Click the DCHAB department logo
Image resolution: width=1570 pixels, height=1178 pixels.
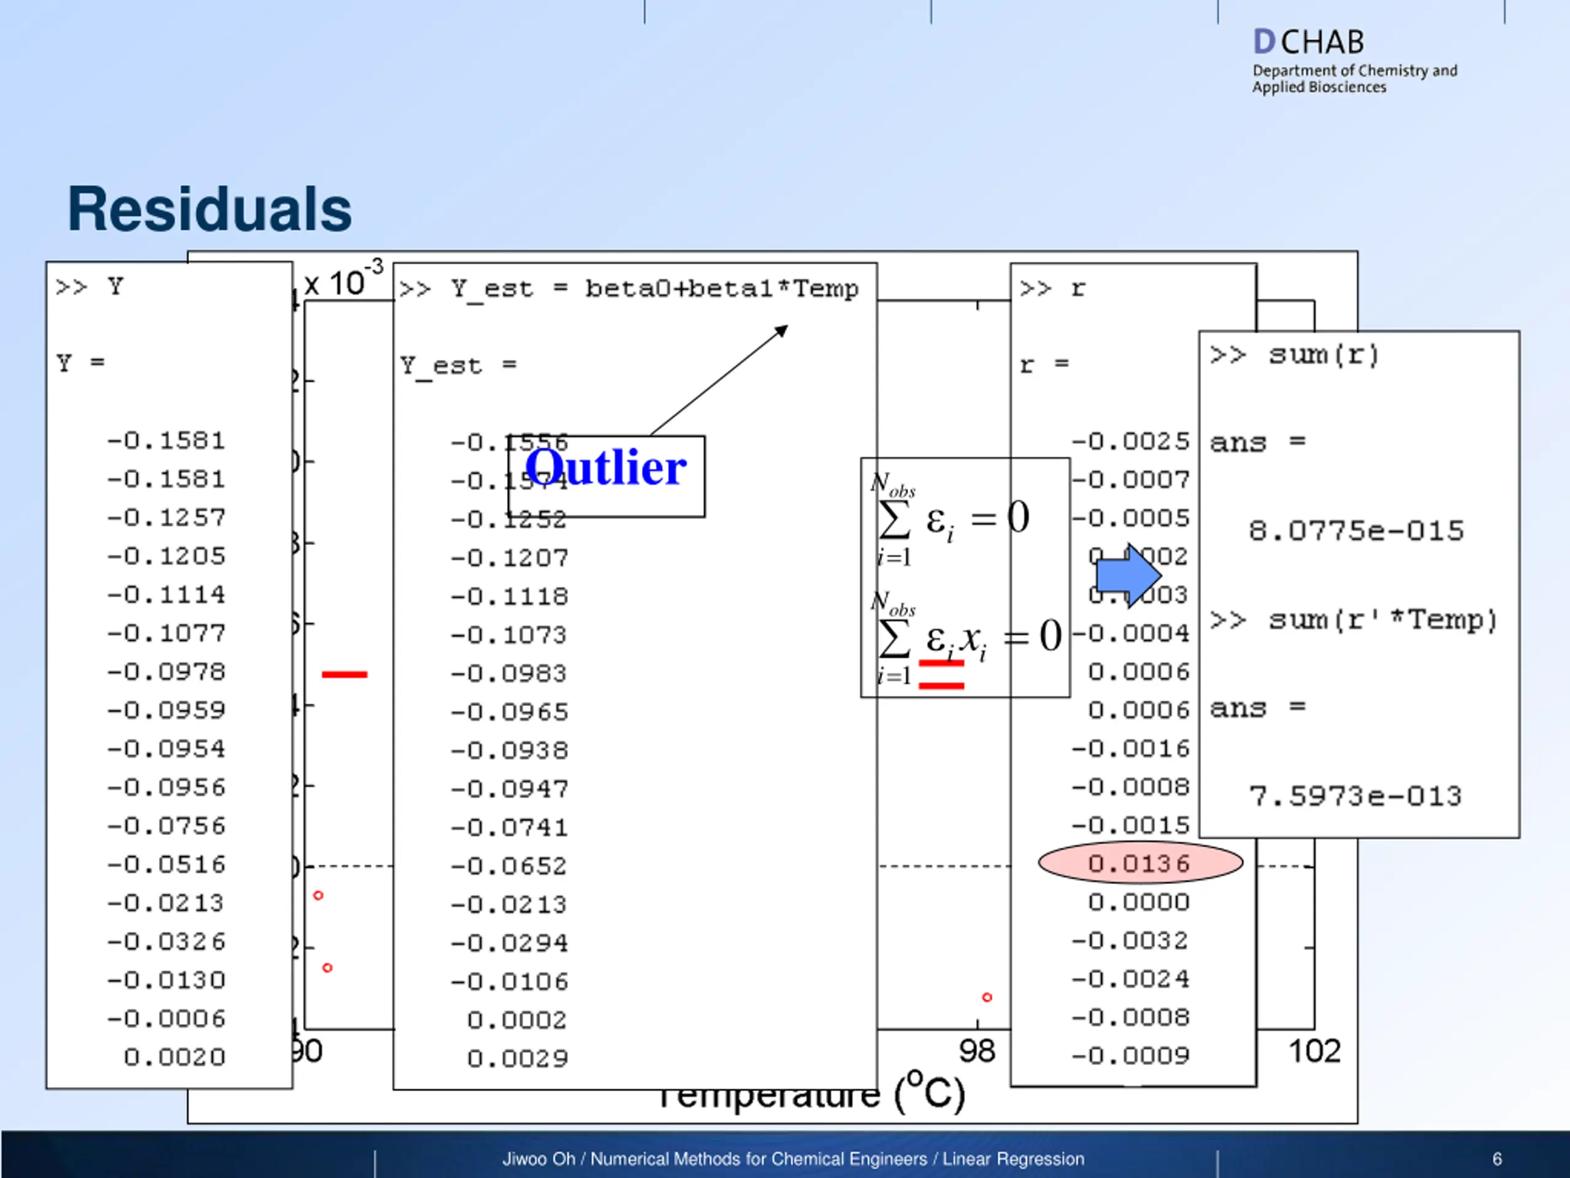point(1354,61)
